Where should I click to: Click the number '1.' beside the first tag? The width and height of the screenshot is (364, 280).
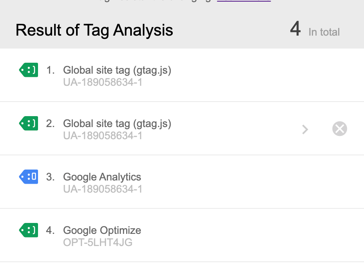click(51, 70)
